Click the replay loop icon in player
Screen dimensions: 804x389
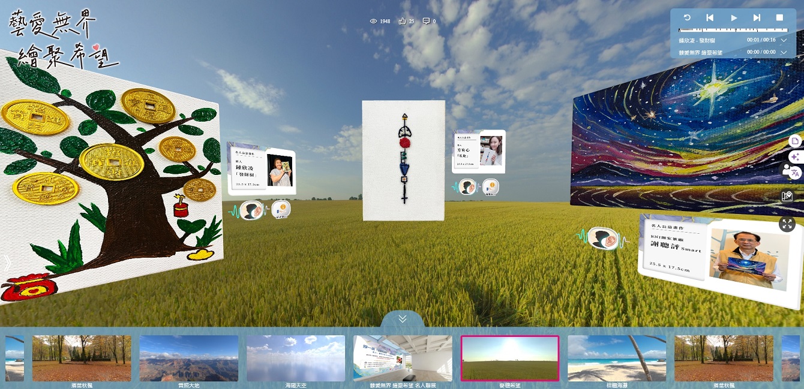[x=687, y=18]
